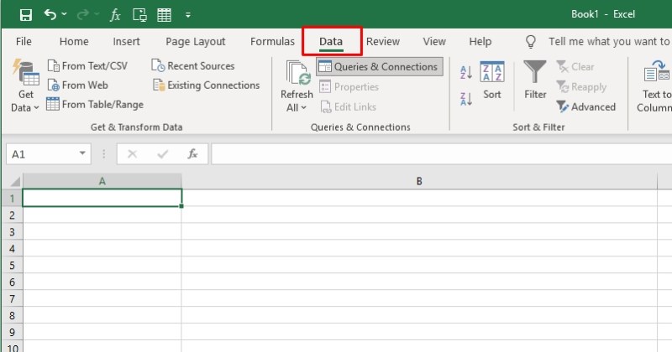Load data From Table/Range
The height and width of the screenshot is (352, 672).
95,105
